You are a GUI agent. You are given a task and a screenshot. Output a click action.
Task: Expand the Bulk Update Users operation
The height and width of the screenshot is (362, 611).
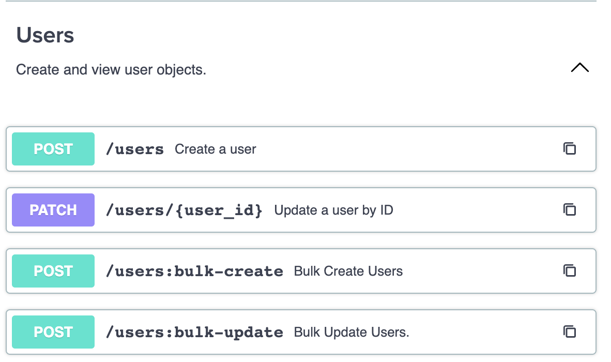tap(301, 332)
